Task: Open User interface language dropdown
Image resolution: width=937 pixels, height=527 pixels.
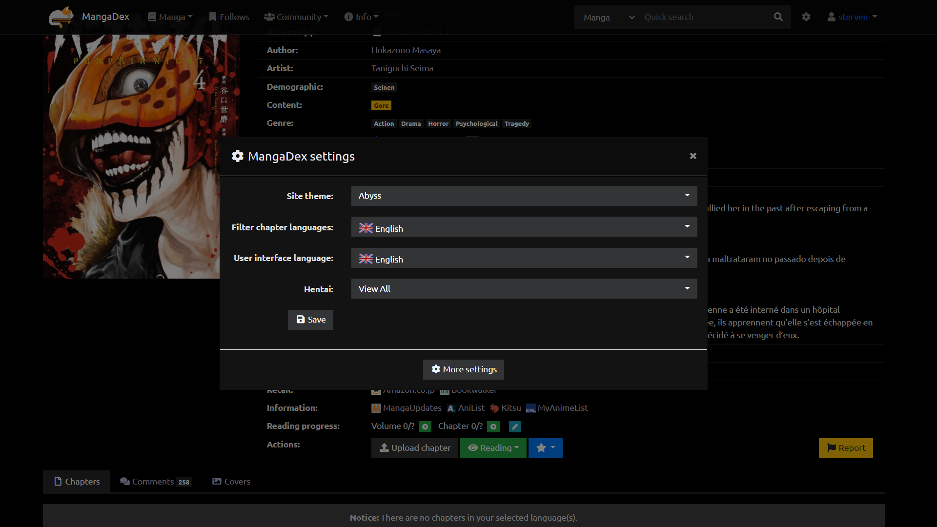Action: pos(524,258)
